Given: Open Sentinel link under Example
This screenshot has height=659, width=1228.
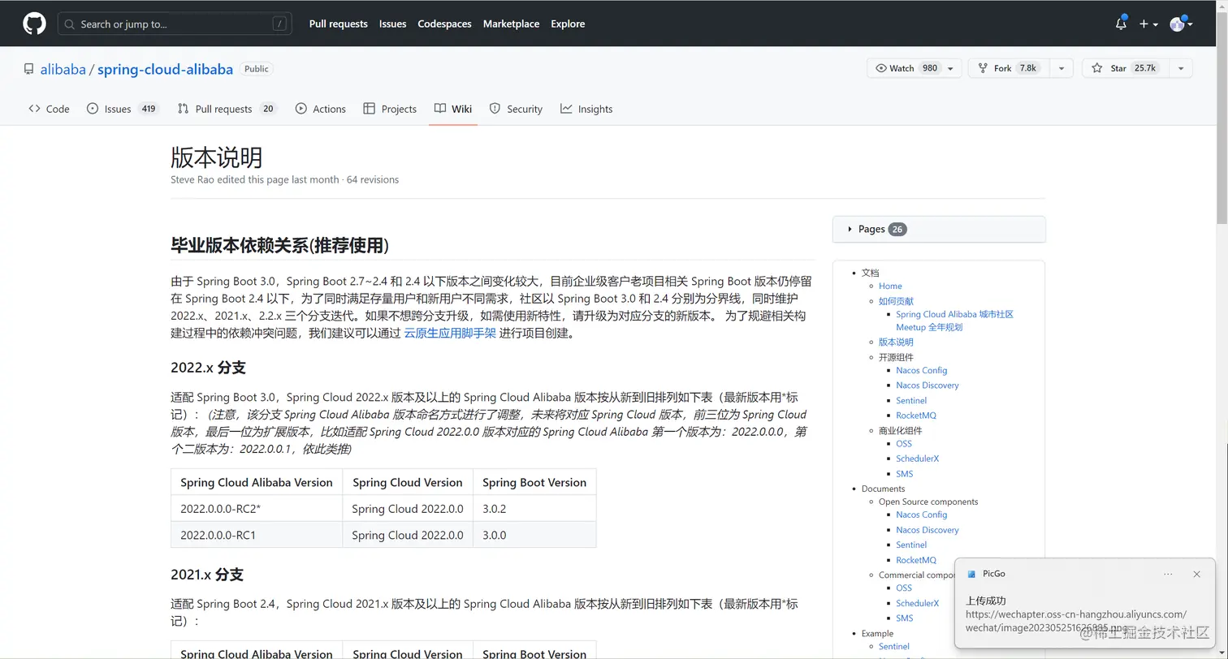Looking at the screenshot, I should point(894,647).
